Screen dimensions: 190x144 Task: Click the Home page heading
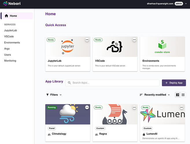click(51, 14)
